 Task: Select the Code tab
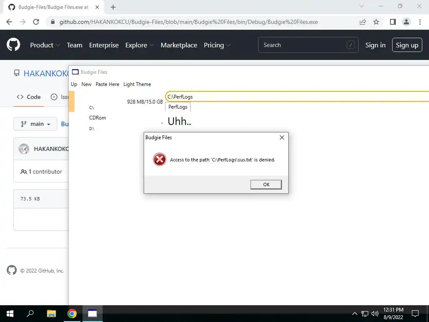click(x=28, y=97)
